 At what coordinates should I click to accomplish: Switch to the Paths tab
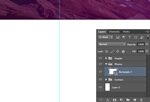tap(126, 32)
